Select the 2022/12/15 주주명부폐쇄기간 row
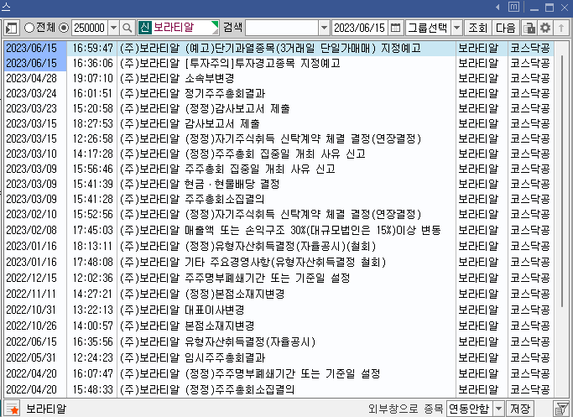This screenshot has height=417, width=573. (x=279, y=278)
